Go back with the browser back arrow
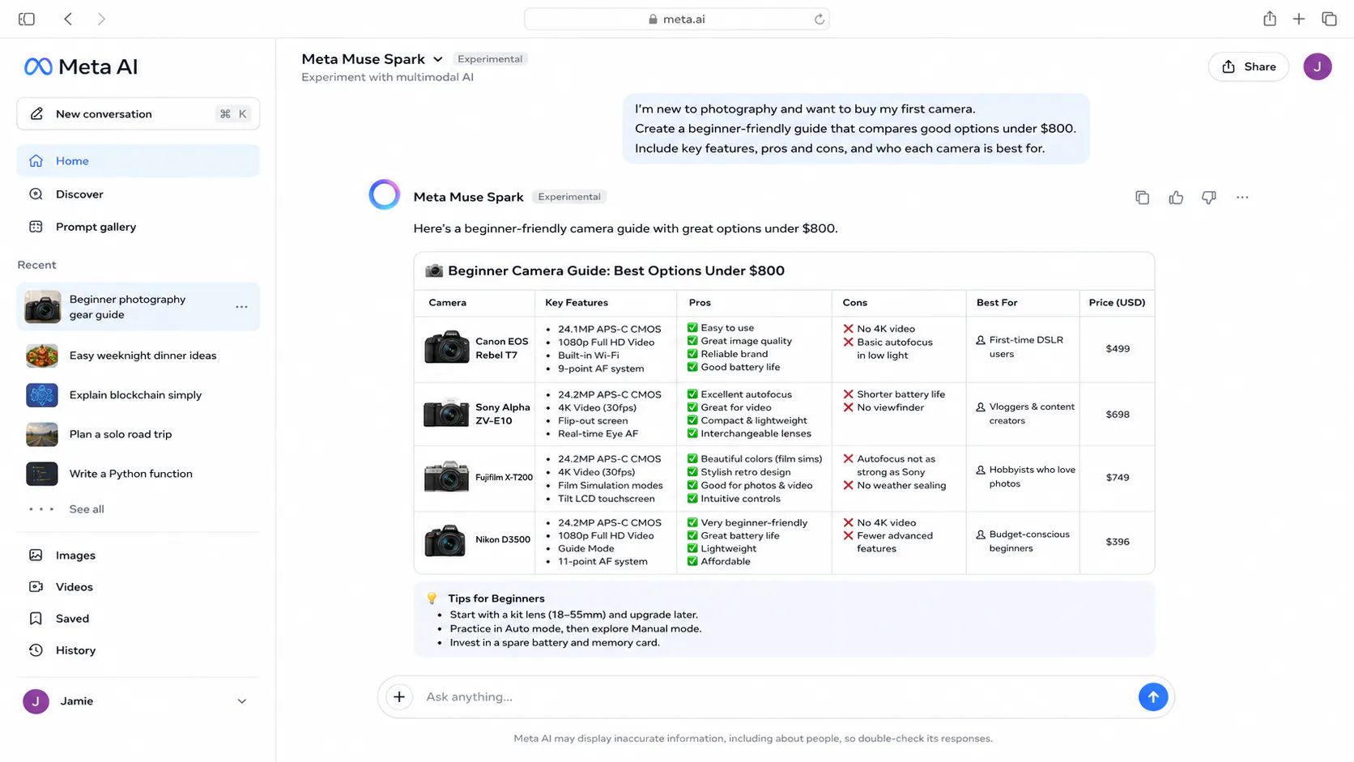 click(x=68, y=19)
